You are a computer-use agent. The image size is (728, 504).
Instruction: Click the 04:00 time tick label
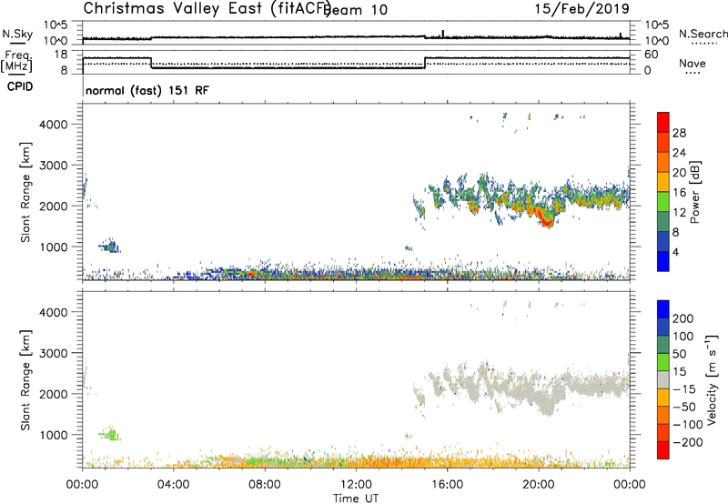click(174, 485)
